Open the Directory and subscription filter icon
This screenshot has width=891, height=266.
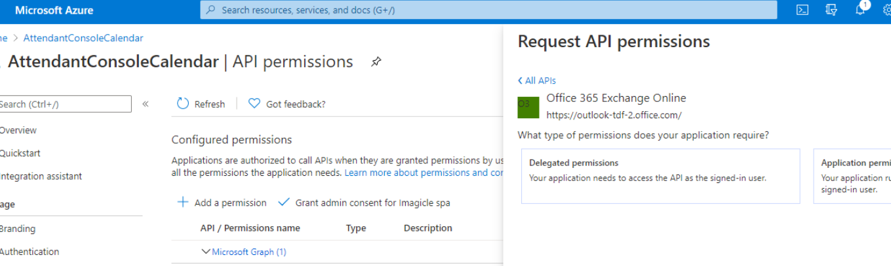(831, 10)
